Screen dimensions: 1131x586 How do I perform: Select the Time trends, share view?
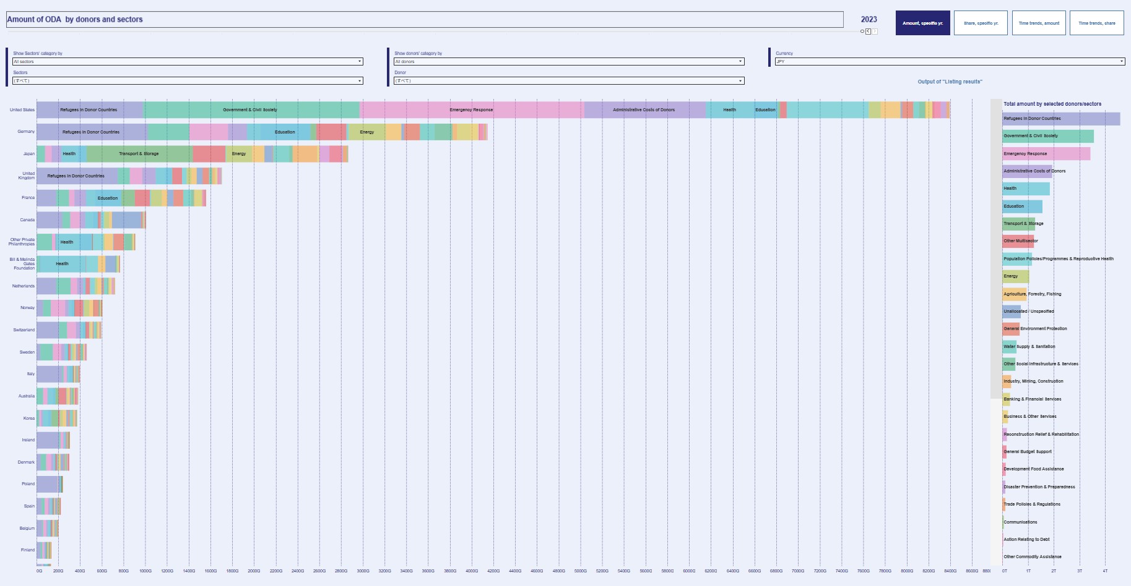click(1096, 23)
